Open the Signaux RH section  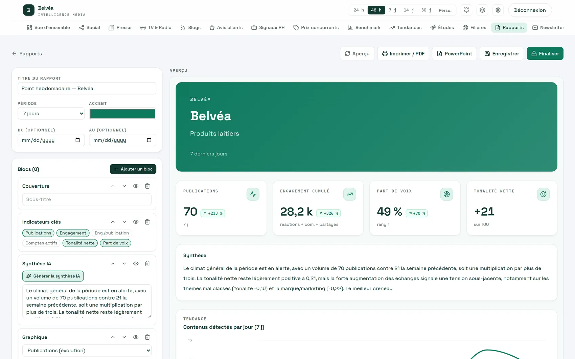(268, 28)
